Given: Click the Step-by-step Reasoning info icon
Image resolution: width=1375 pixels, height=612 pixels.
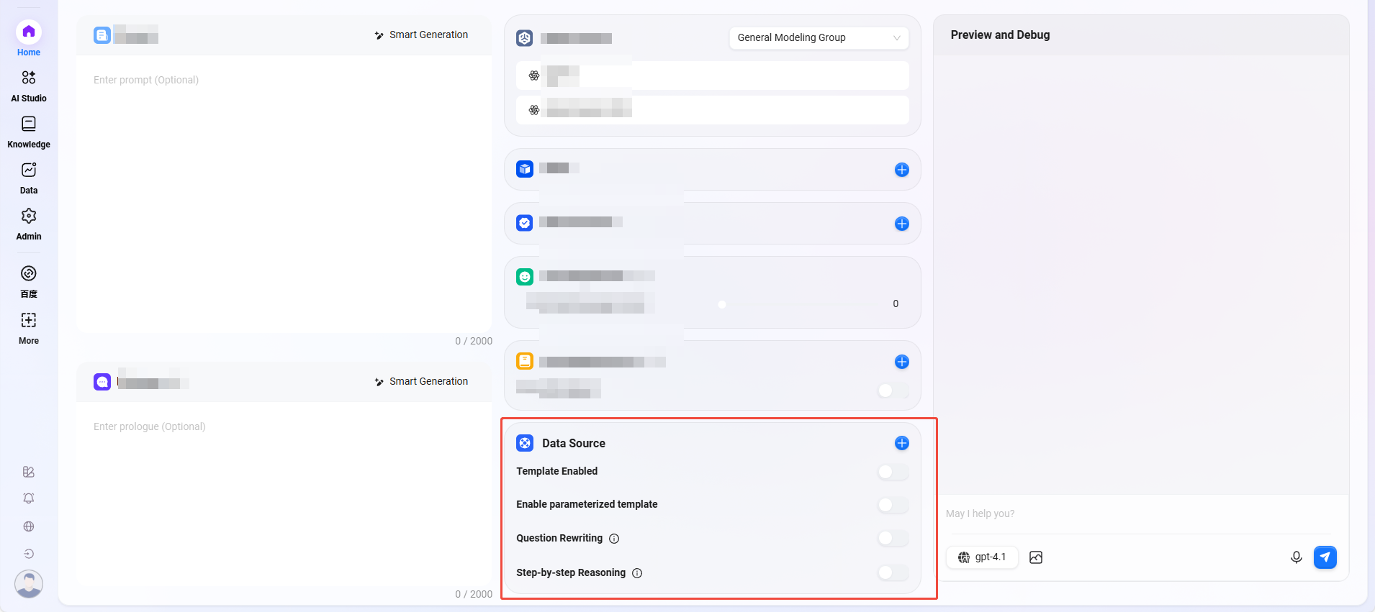Looking at the screenshot, I should 637,573.
